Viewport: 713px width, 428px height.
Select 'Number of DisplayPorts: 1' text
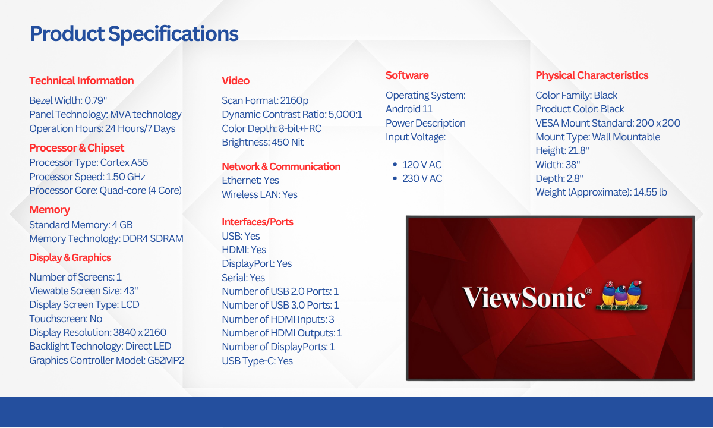tap(278, 347)
